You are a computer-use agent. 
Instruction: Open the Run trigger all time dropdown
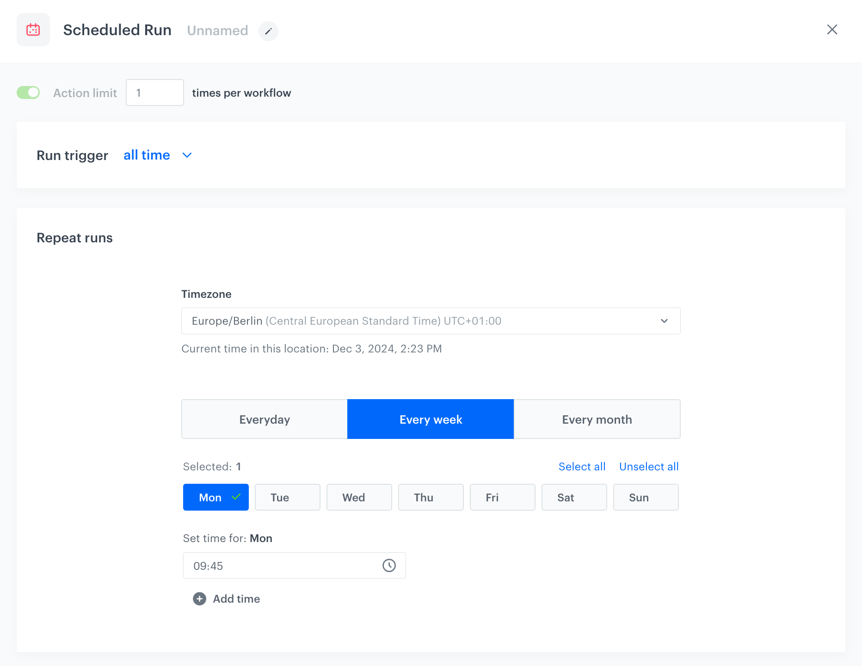[147, 155]
